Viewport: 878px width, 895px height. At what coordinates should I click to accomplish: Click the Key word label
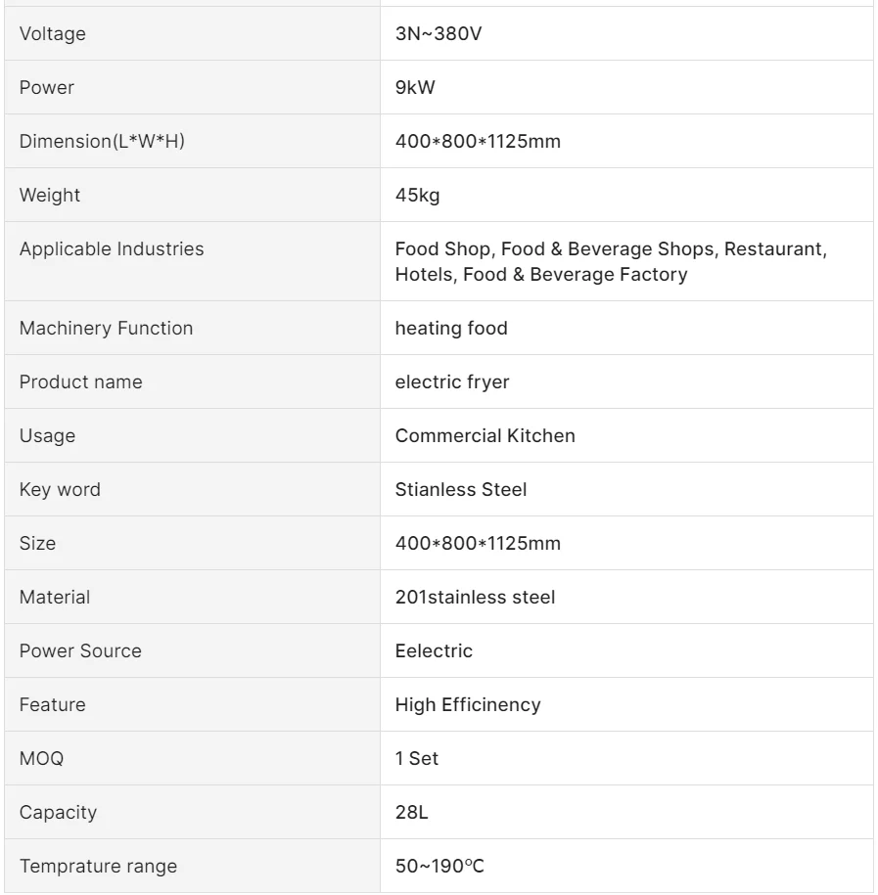click(60, 490)
